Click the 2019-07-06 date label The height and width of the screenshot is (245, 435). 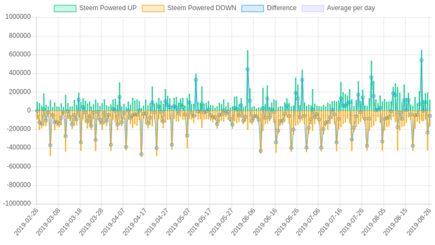[x=308, y=222]
